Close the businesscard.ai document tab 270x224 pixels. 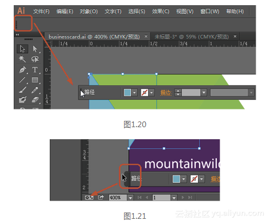146,36
